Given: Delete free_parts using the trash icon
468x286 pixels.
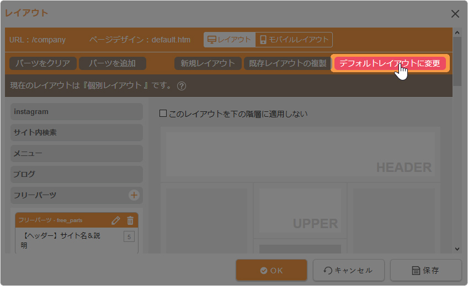Looking at the screenshot, I should 130,220.
